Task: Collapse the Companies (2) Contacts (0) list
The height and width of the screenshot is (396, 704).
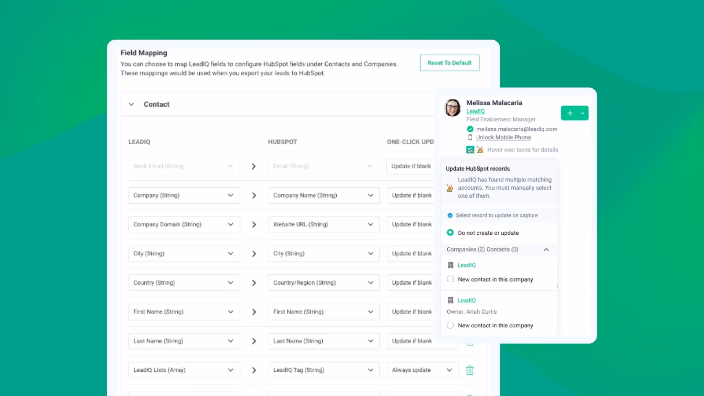Action: click(x=546, y=250)
